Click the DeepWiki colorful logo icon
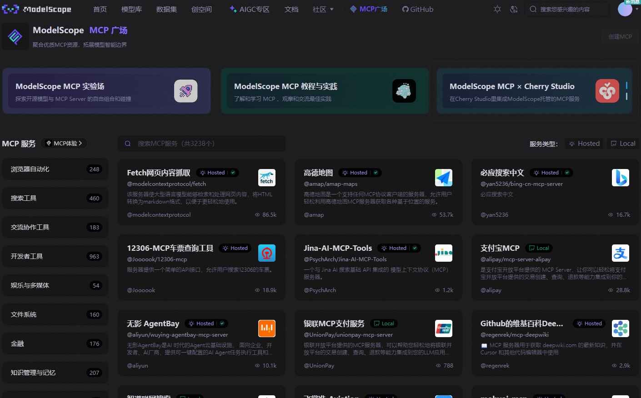Viewport: 641px width, 398px height. 620,328
